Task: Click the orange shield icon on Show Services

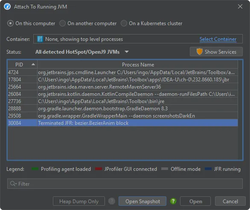Action: (199, 52)
